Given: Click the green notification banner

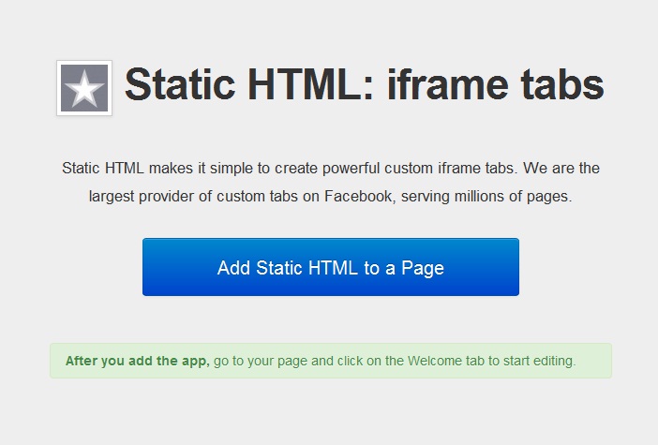Looking at the screenshot, I should [331, 361].
